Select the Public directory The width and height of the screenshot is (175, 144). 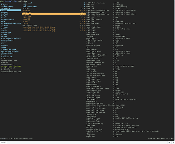(x=3, y=29)
